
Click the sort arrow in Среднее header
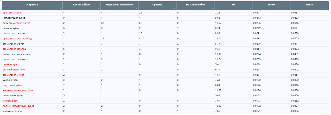click(x=175, y=9)
